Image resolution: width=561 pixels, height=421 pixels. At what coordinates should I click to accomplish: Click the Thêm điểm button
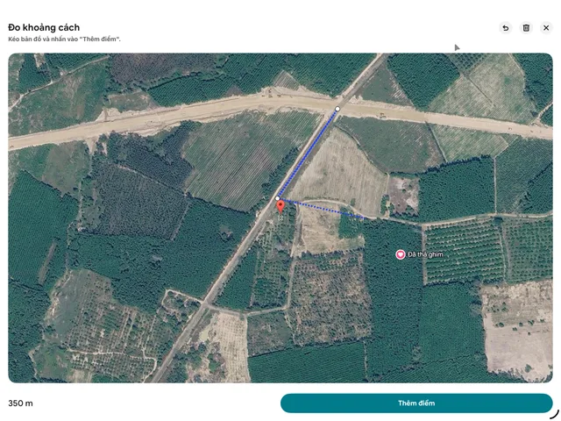(416, 403)
